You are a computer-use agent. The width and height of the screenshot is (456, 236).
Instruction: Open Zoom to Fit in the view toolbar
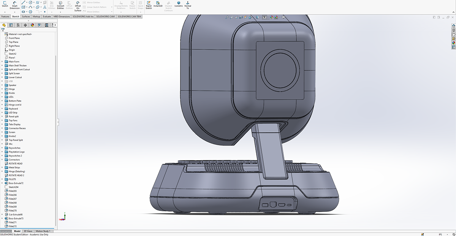click(227, 17)
